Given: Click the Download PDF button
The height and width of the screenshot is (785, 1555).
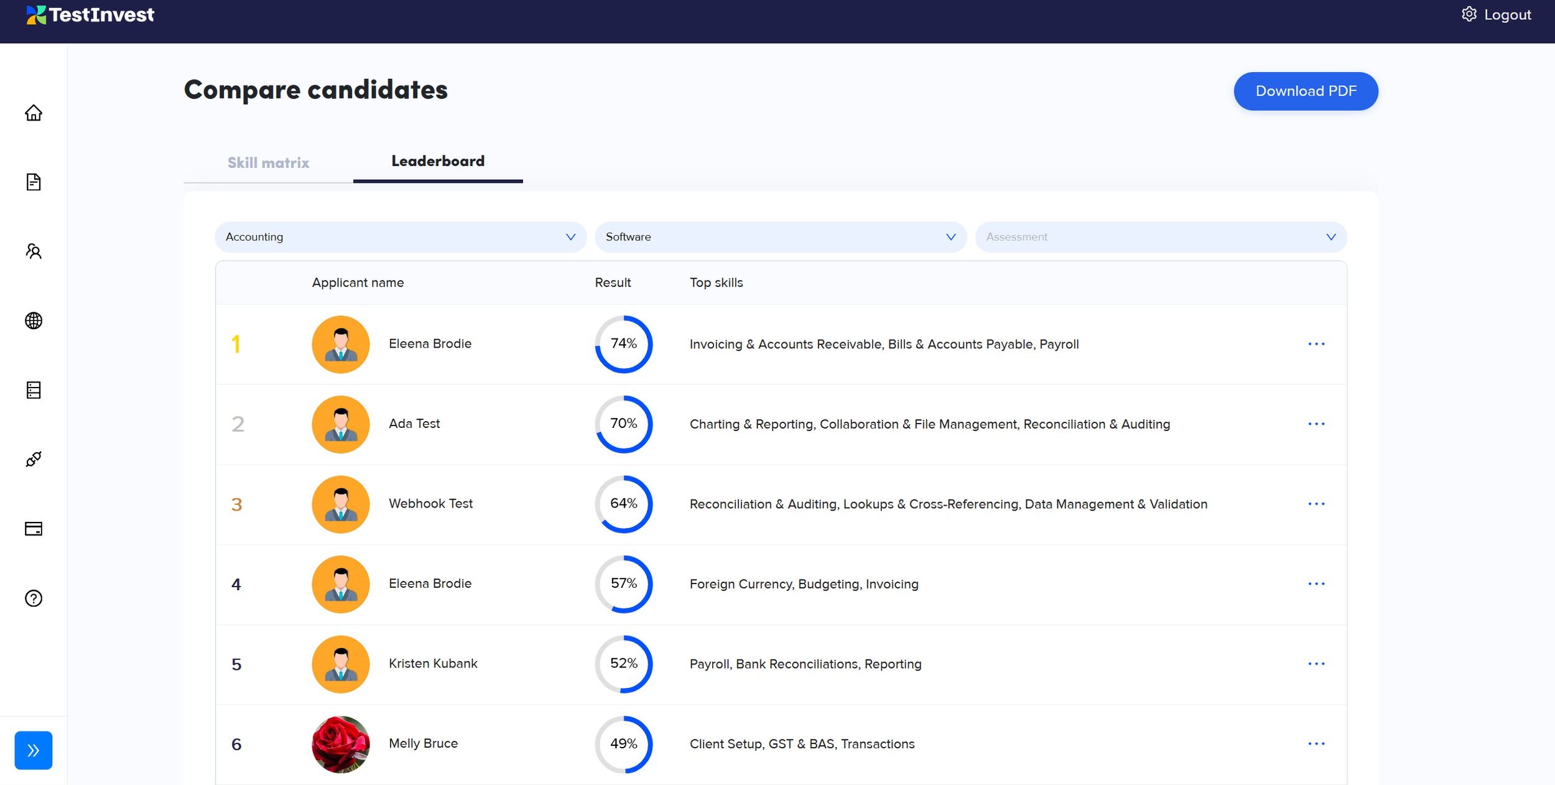Looking at the screenshot, I should click(1306, 91).
